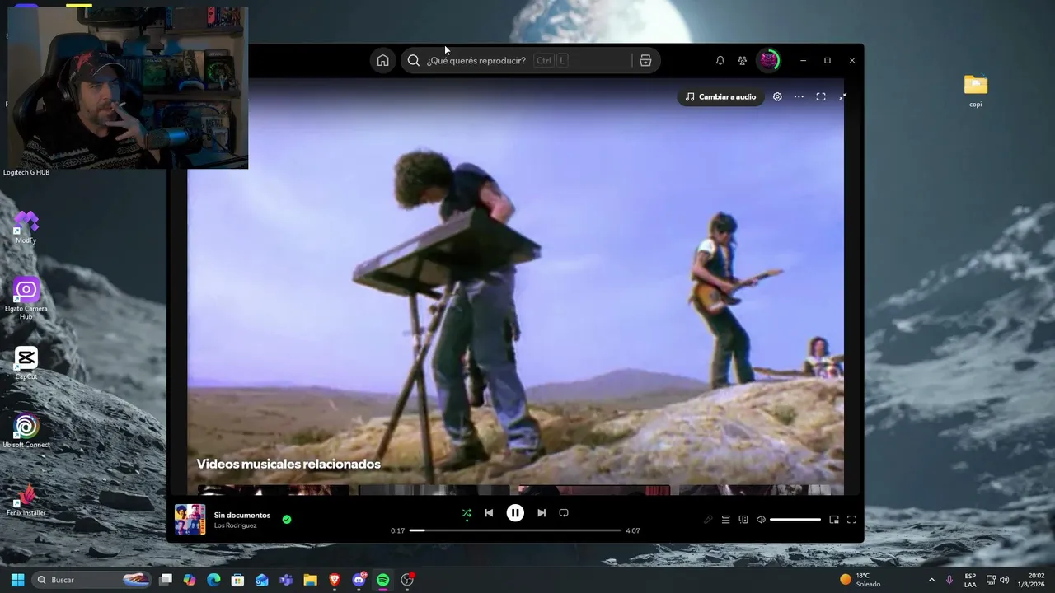Screen dimensions: 1055x593
Task: Open the lyrics microphone icon
Action: [708, 520]
